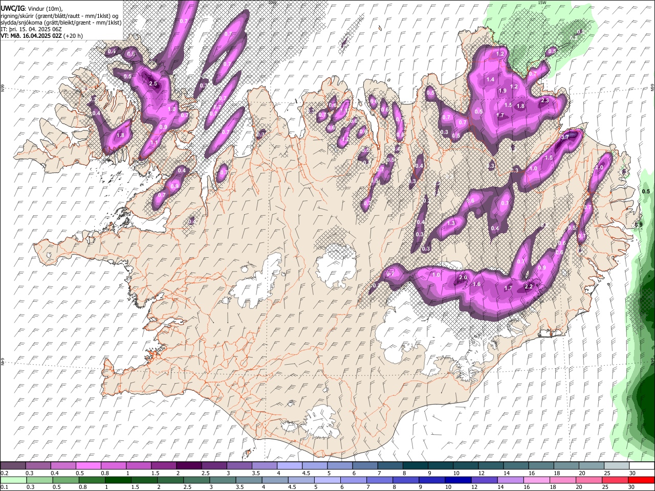The image size is (655, 491).
Task: Click the 1.4 snowfall value on the map
Action: click(491, 79)
